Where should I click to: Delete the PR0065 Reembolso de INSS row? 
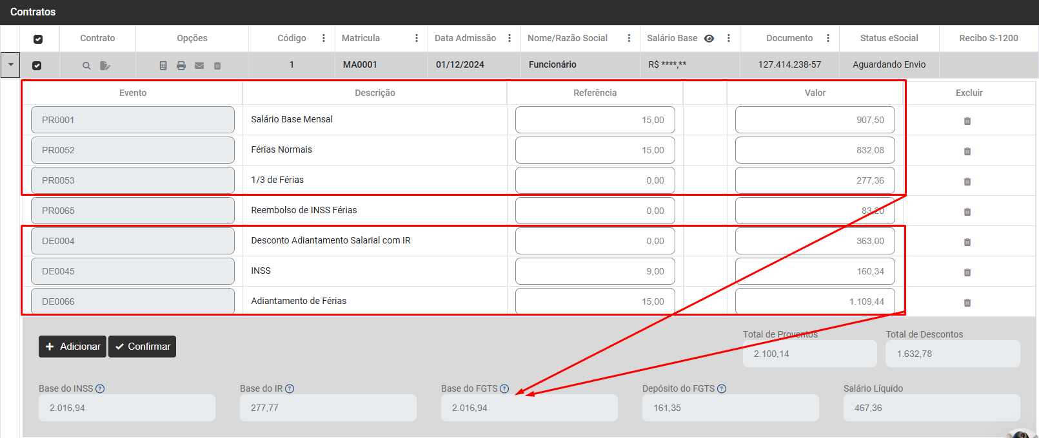point(967,212)
